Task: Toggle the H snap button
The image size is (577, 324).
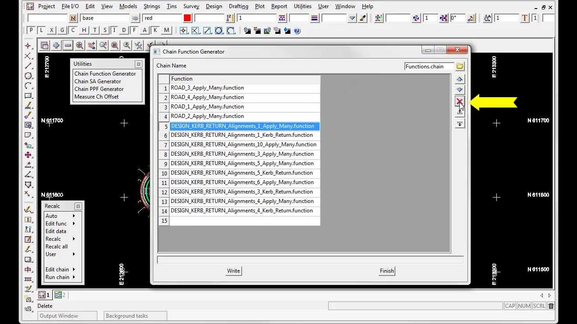Action: (x=84, y=30)
